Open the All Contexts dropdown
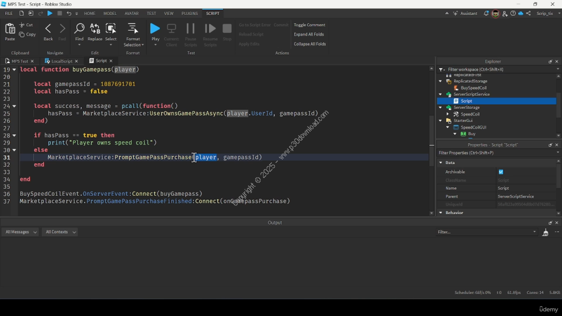562x316 pixels. click(61, 232)
